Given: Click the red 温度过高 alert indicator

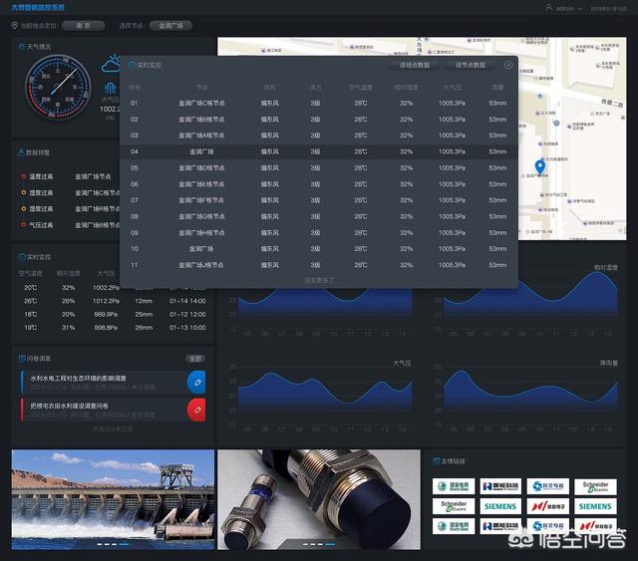Looking at the screenshot, I should pos(23,176).
